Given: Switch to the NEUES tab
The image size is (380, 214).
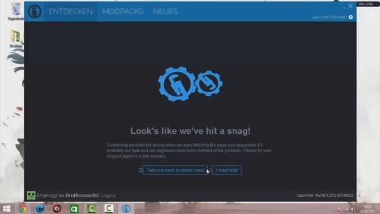Looking at the screenshot, I should pos(166,11).
